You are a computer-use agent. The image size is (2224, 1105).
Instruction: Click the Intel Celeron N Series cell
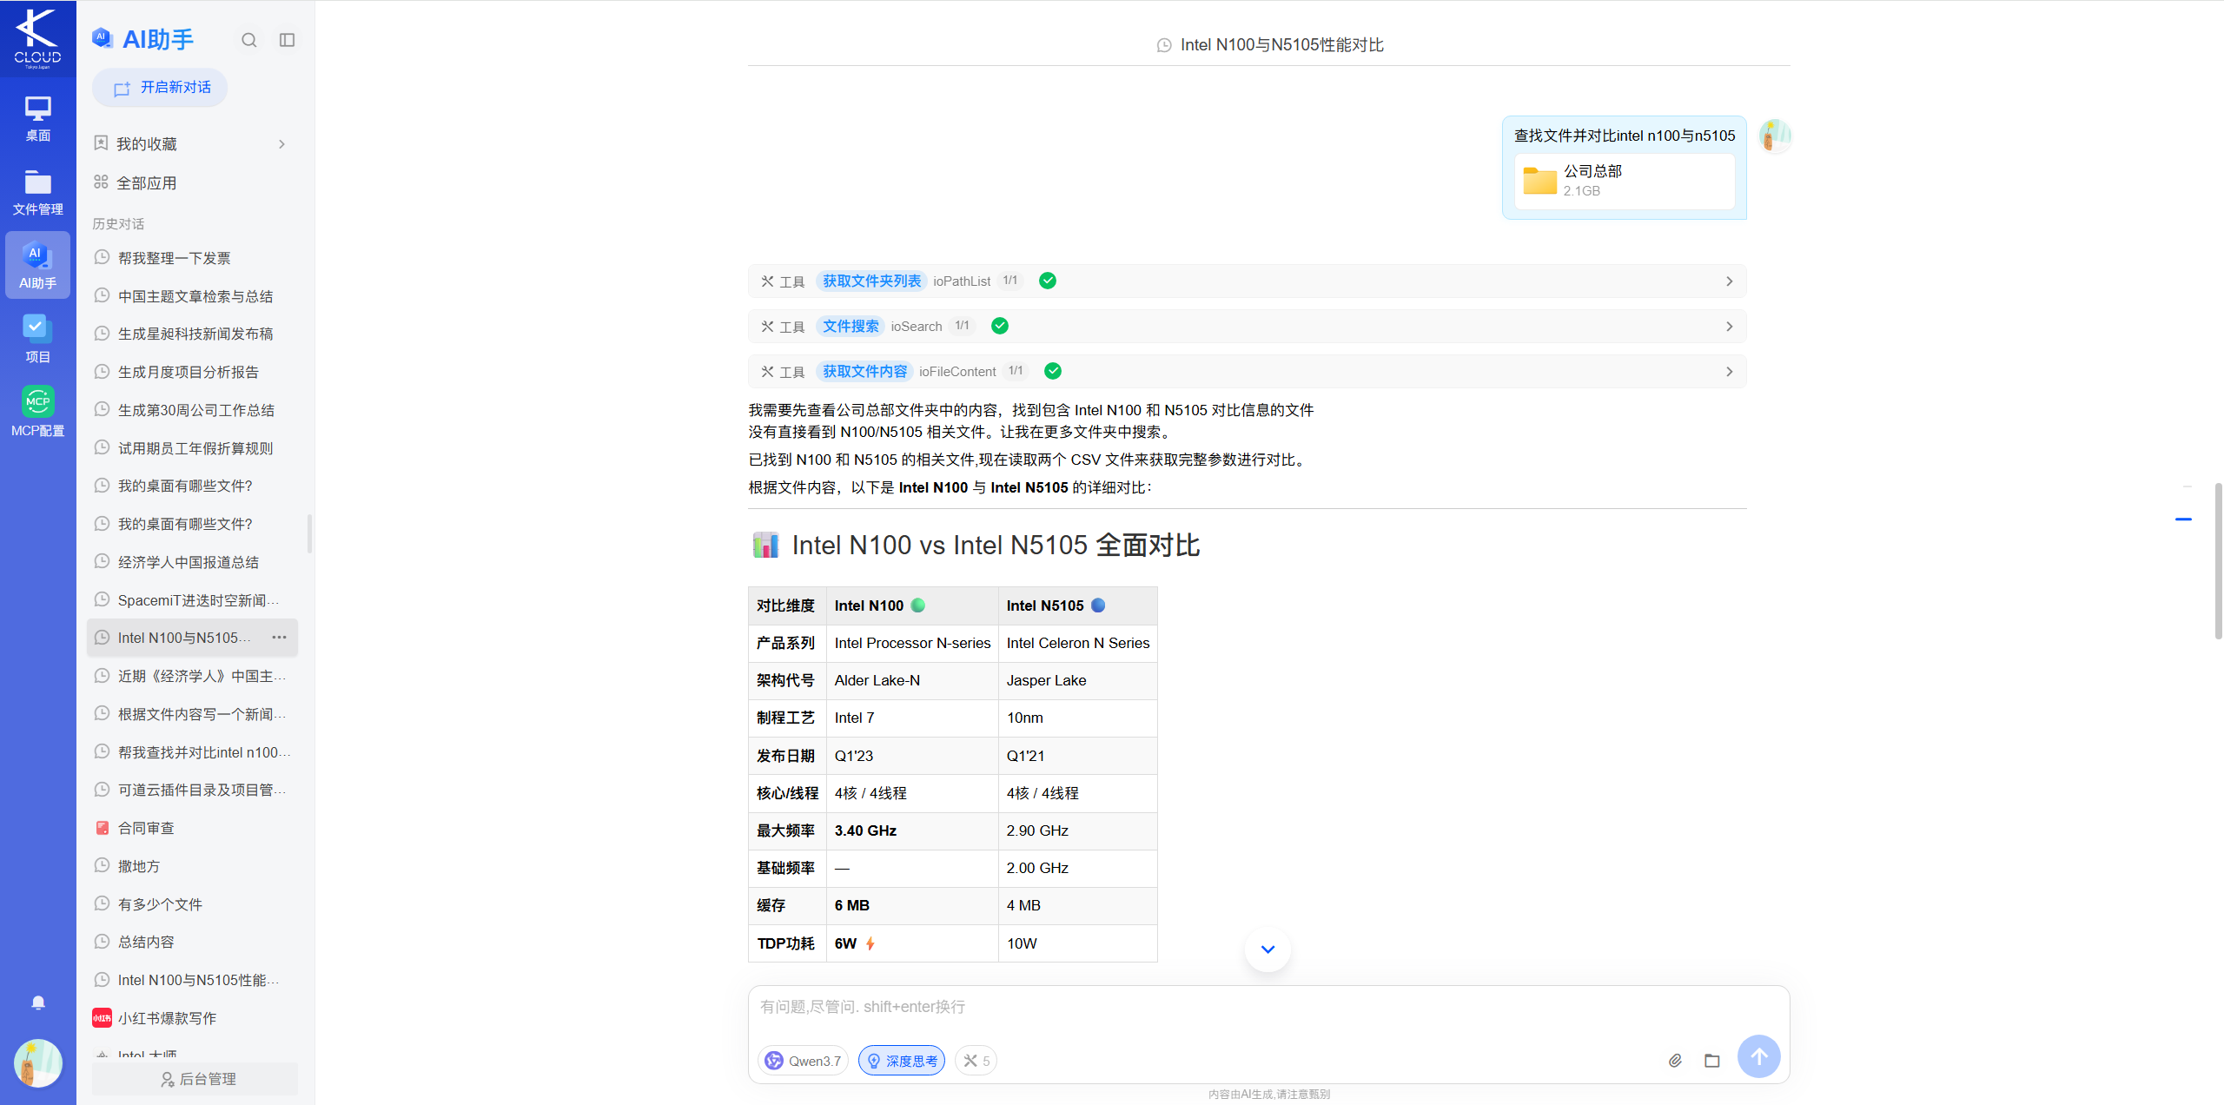(1077, 644)
